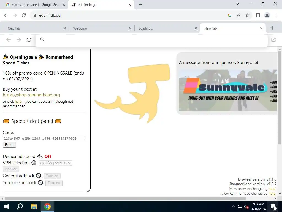Bookmark this page with the star icon
Screen dimensions: 282x212
pyautogui.click(x=247, y=15)
